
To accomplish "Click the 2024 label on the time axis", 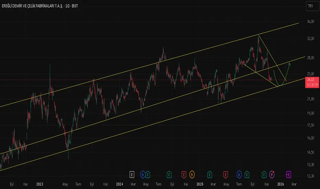I will [x=119, y=184].
